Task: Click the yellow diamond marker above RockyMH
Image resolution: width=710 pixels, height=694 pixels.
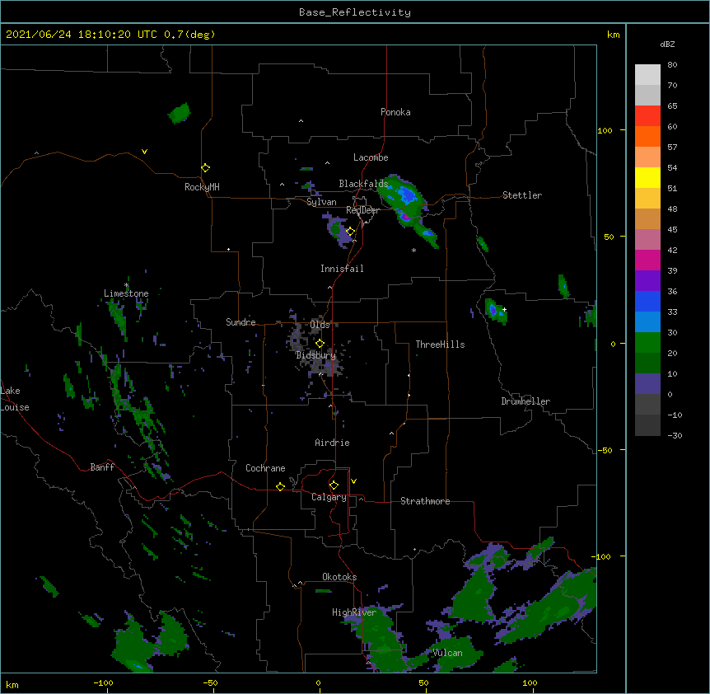Action: [x=205, y=168]
